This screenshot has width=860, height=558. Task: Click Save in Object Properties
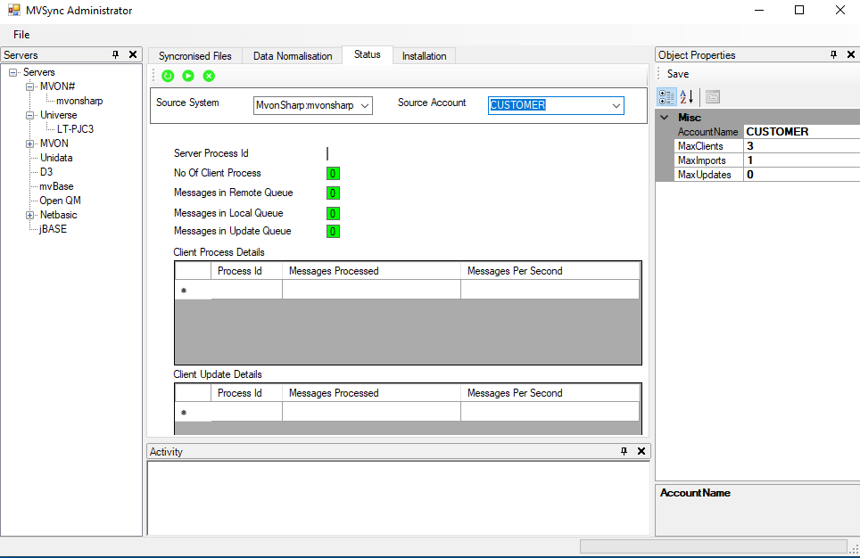click(x=678, y=74)
